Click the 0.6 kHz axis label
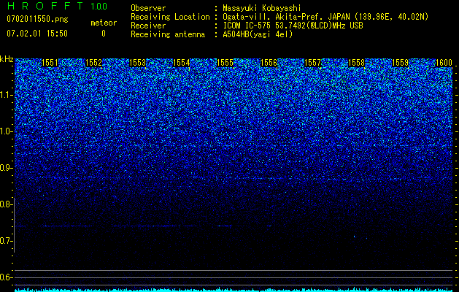The width and height of the screenshot is (459, 292). point(7,277)
